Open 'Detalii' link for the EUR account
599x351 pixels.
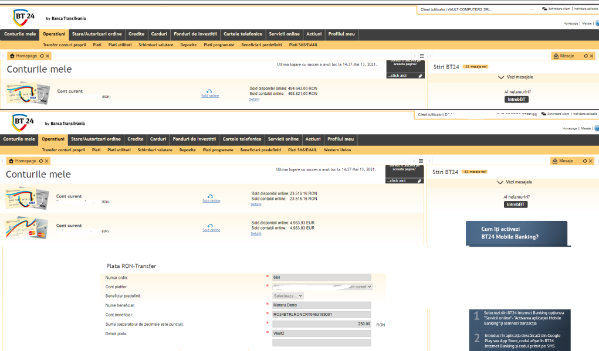pyautogui.click(x=256, y=234)
